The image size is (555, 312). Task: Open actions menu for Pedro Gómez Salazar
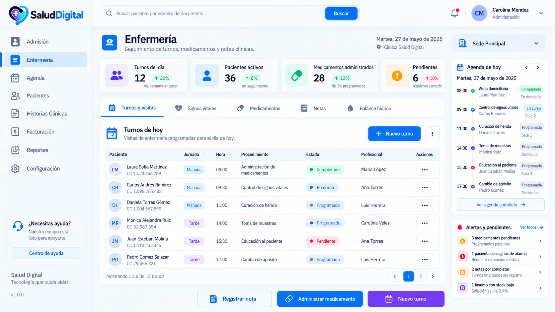click(x=425, y=260)
